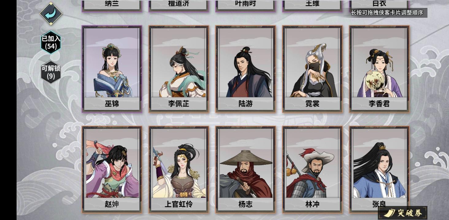Select the 李佩芷 hero card
The height and width of the screenshot is (220, 449).
(178, 69)
